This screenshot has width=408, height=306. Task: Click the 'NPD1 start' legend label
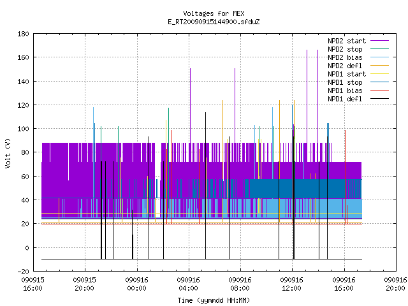[x=347, y=74]
